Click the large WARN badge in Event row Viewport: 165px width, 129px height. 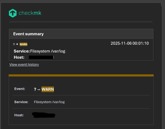tap(48, 89)
